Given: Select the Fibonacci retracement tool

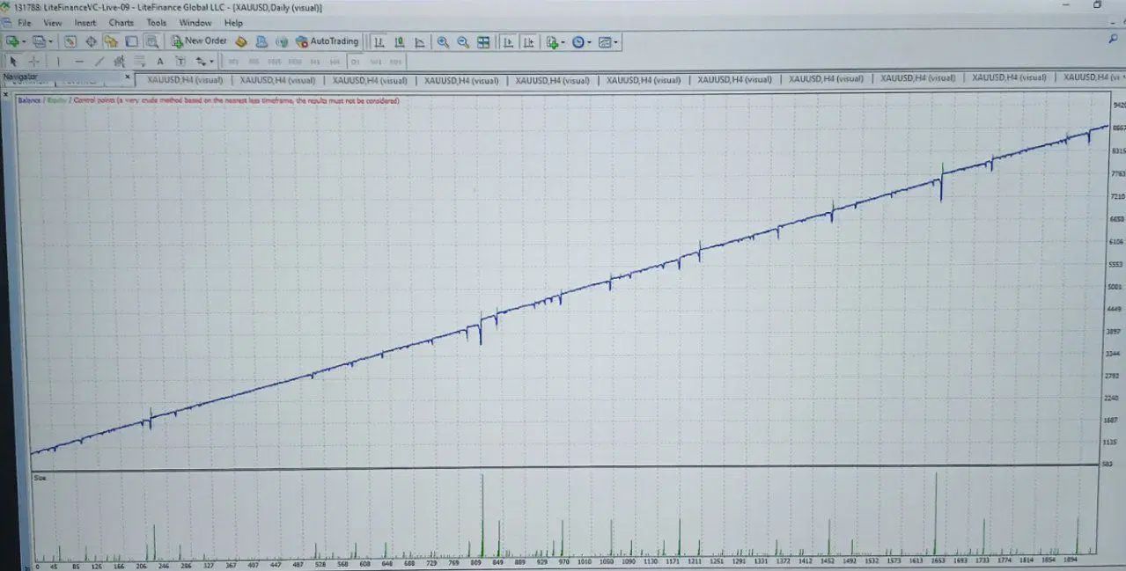Looking at the screenshot, I should point(140,62).
